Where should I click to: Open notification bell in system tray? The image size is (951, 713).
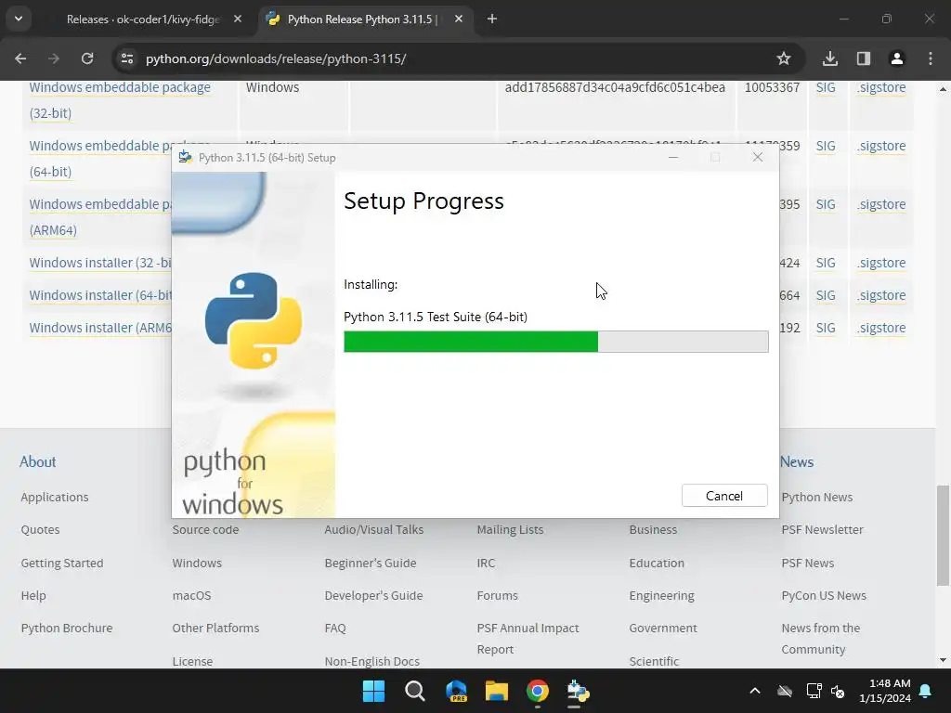click(x=926, y=691)
